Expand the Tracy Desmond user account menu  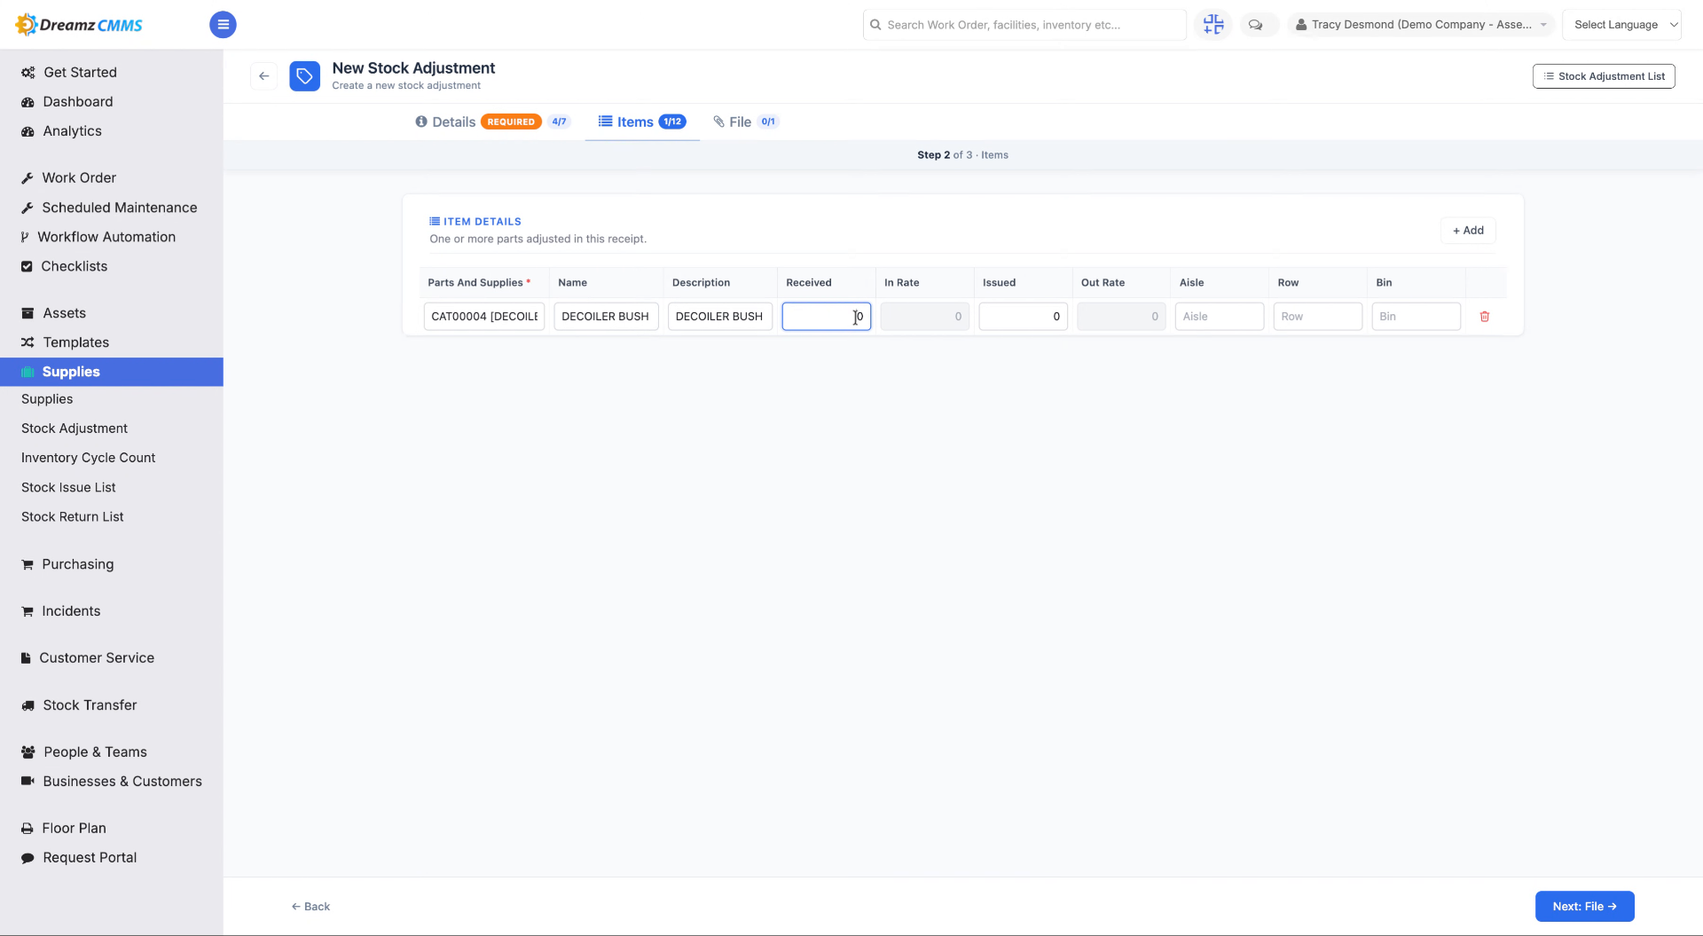pyautogui.click(x=1421, y=25)
